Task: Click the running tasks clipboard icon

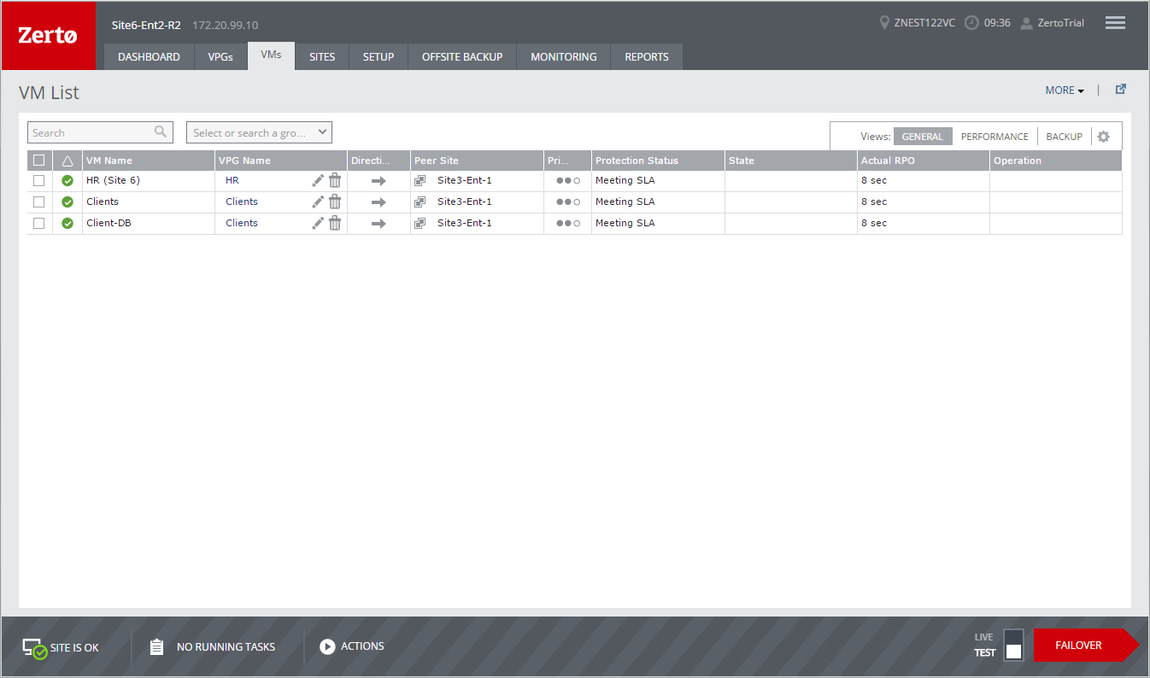Action: [156, 646]
